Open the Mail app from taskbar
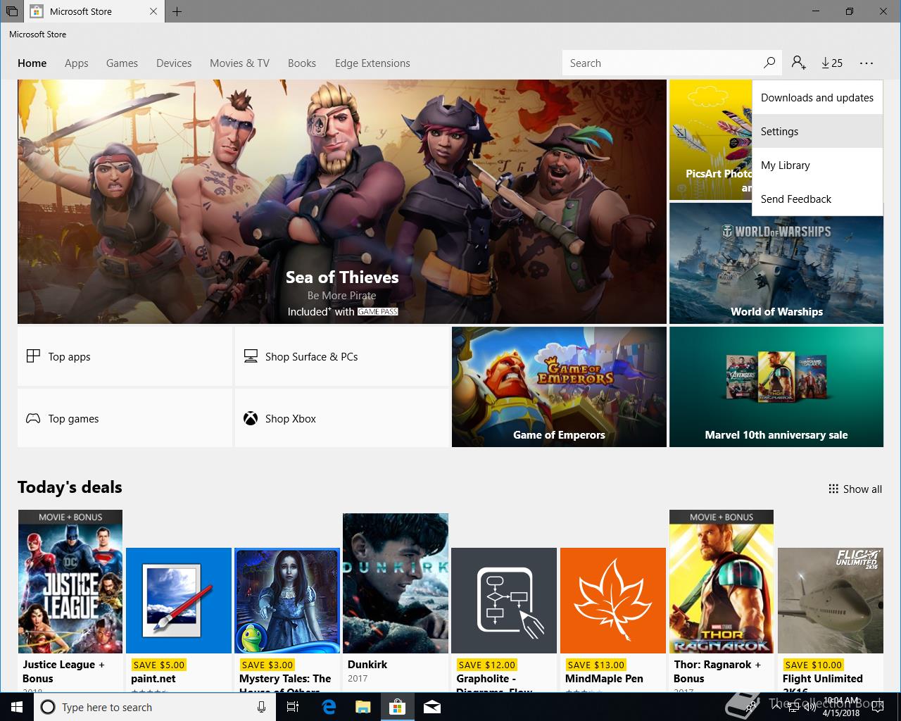The width and height of the screenshot is (901, 721). pyautogui.click(x=432, y=707)
